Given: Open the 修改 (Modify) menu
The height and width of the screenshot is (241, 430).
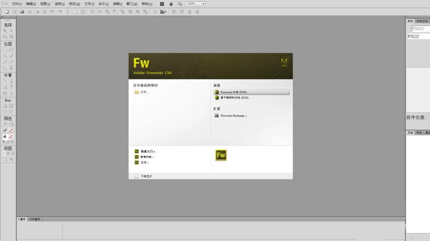Looking at the screenshot, I should point(74,4).
